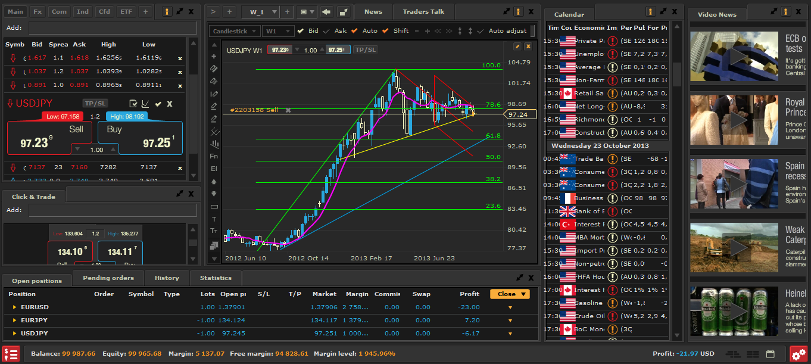Image resolution: width=811 pixels, height=364 pixels.
Task: Click the red main menu icon at bottom-left
Action: (11, 354)
